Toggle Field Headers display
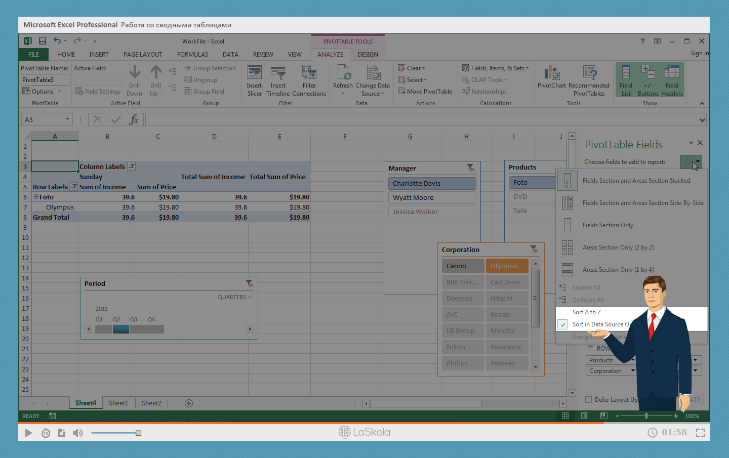Screen dimensions: 729x458 point(672,80)
